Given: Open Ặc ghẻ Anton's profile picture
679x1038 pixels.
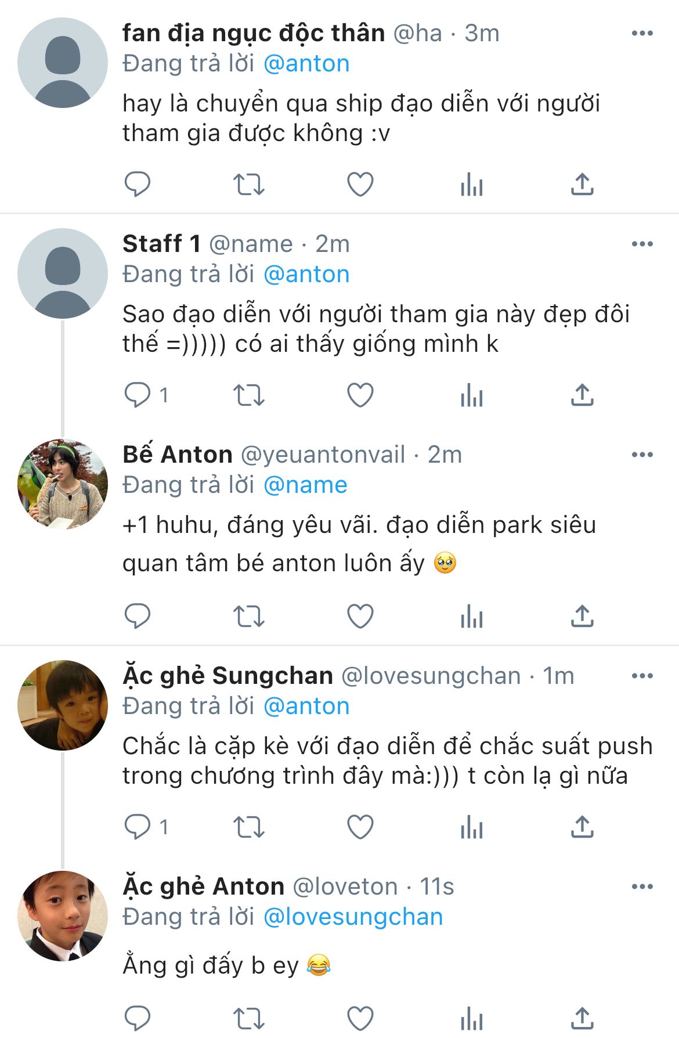Looking at the screenshot, I should (63, 916).
